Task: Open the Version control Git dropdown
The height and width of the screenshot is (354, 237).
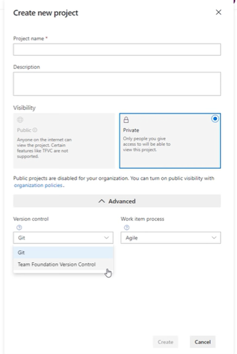Action: click(63, 238)
